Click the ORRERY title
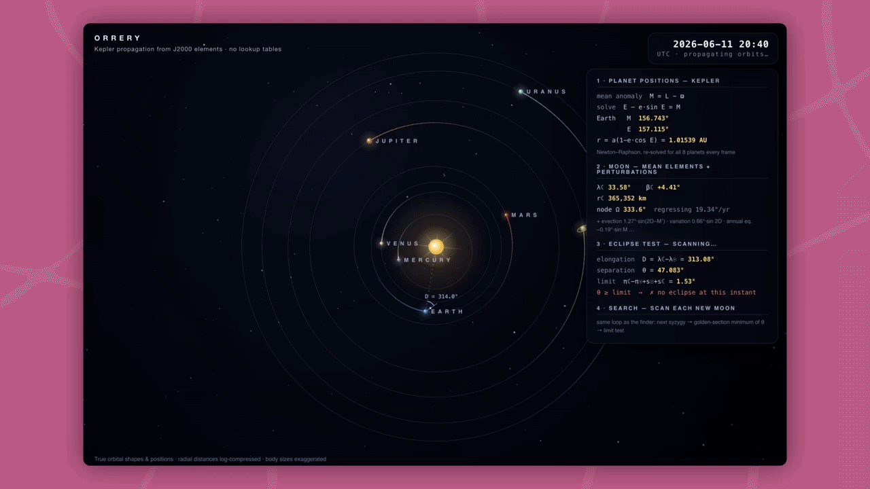Screen dimensions: 870x489 click(x=118, y=38)
